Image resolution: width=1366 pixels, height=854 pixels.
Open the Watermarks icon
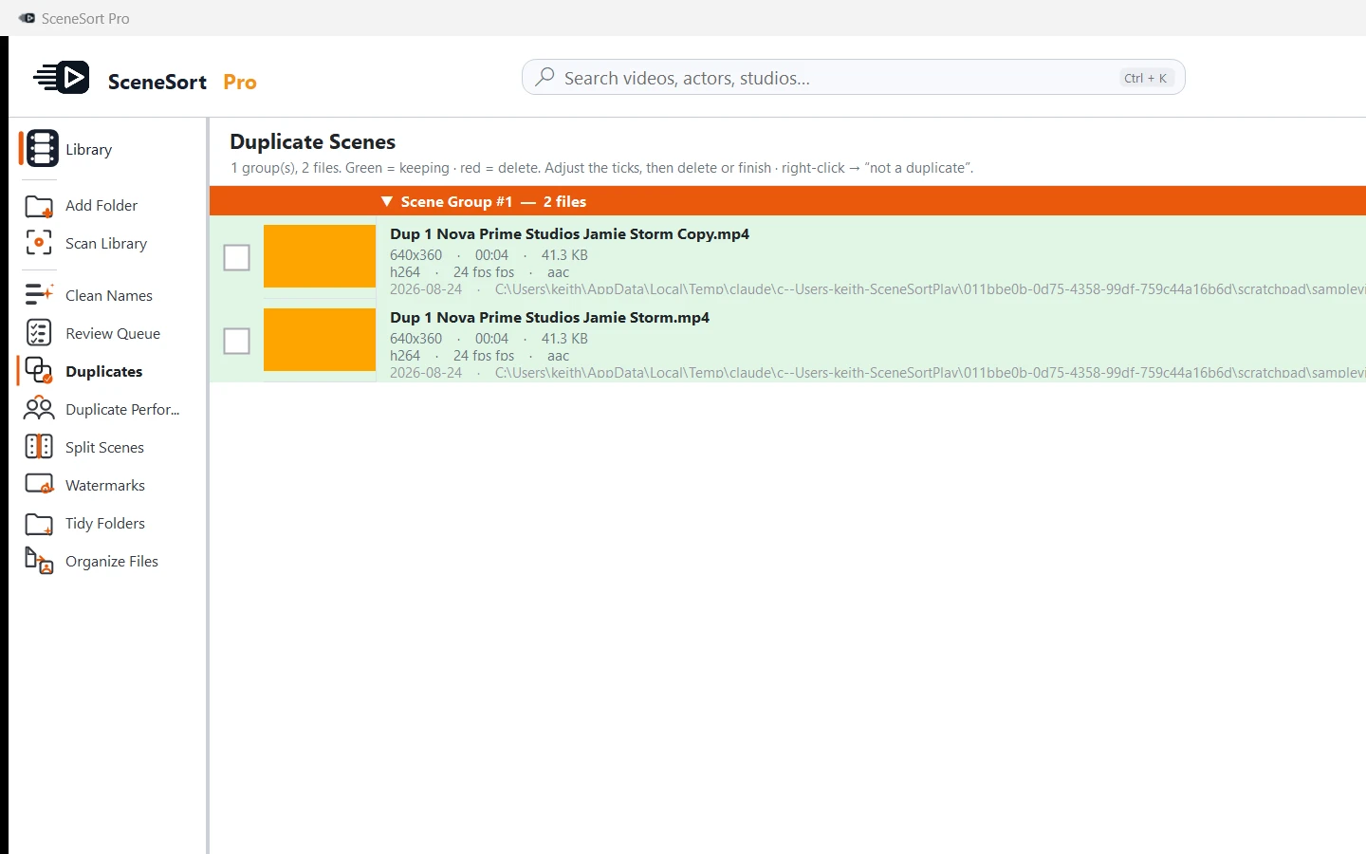tap(39, 485)
